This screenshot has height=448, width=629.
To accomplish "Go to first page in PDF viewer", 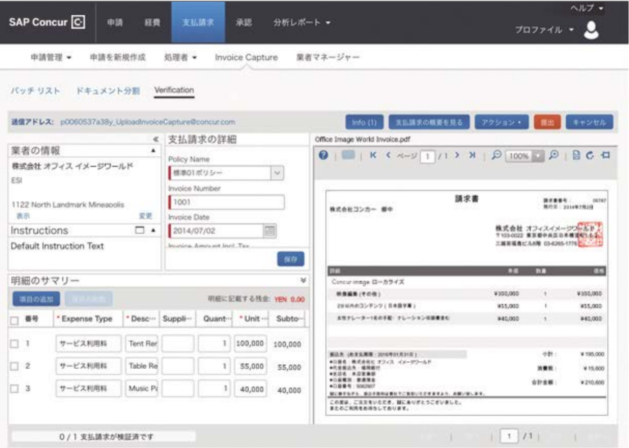I will pyautogui.click(x=373, y=155).
